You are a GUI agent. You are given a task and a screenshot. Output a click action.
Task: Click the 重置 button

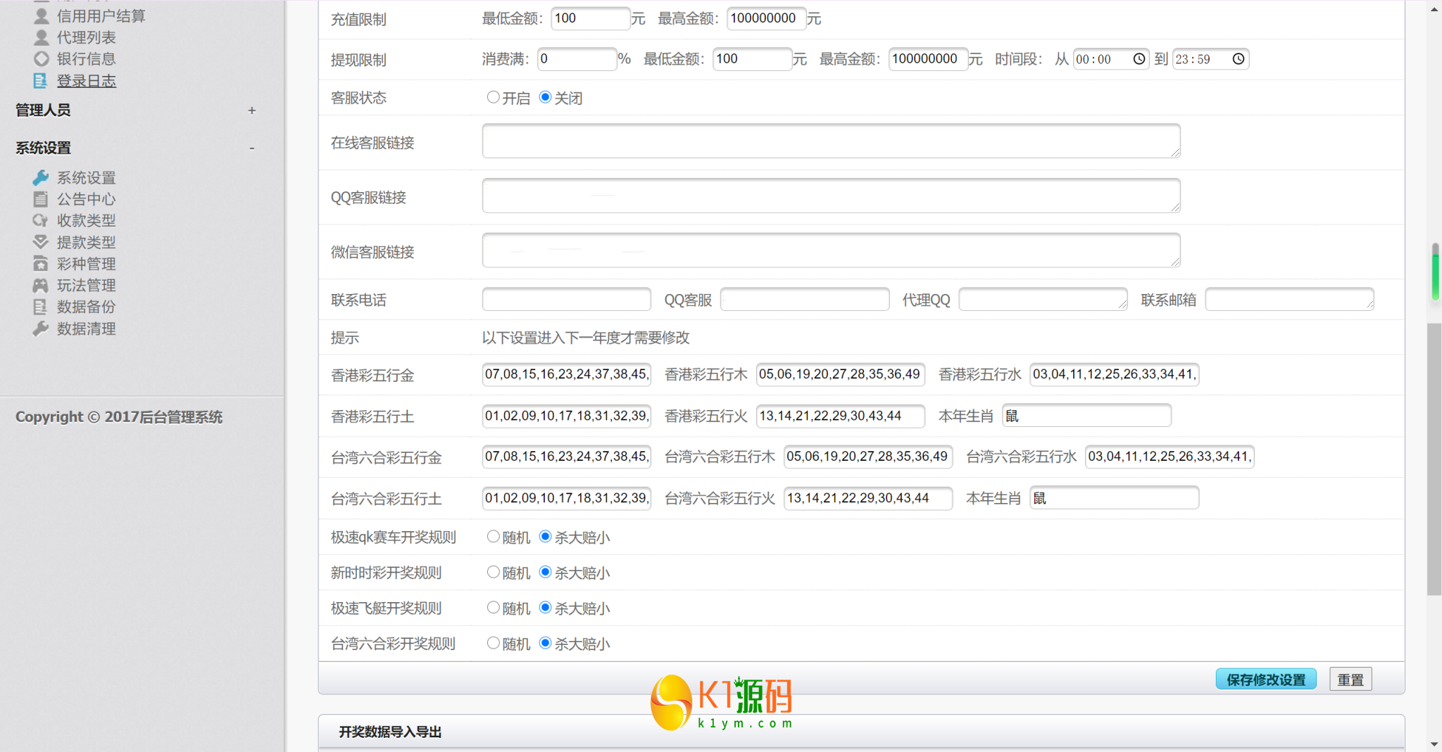(x=1350, y=680)
